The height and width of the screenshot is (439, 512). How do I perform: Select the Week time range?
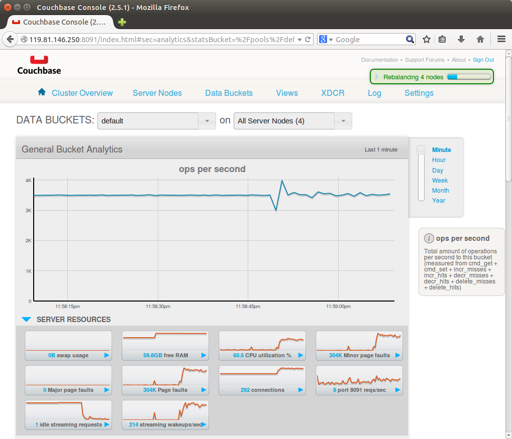coord(440,180)
